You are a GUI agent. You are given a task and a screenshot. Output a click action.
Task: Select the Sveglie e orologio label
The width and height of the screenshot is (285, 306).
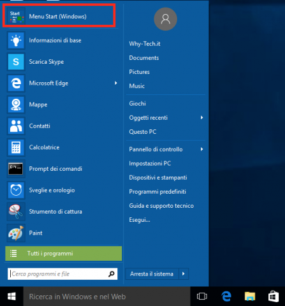pos(52,190)
